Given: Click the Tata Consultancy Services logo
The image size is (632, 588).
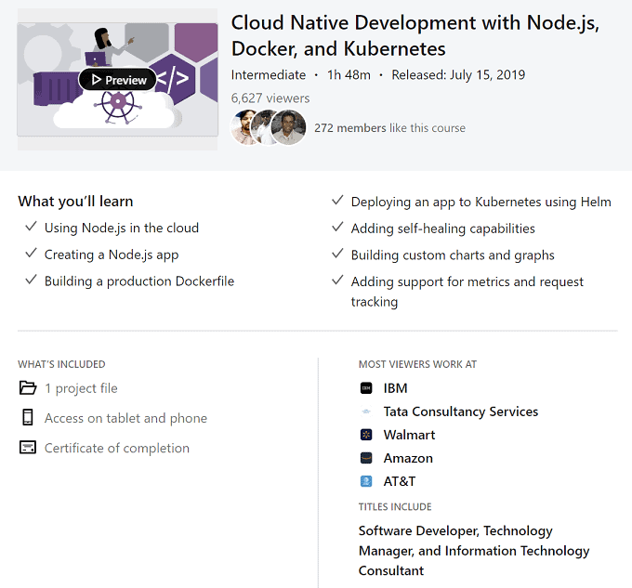Looking at the screenshot, I should (366, 412).
